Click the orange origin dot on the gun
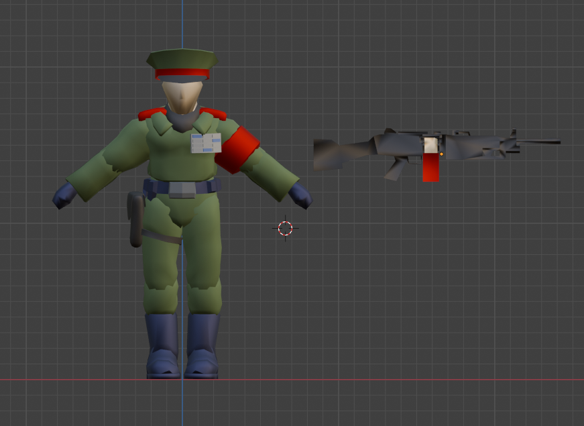Screen dimensions: 584x426 442,154
